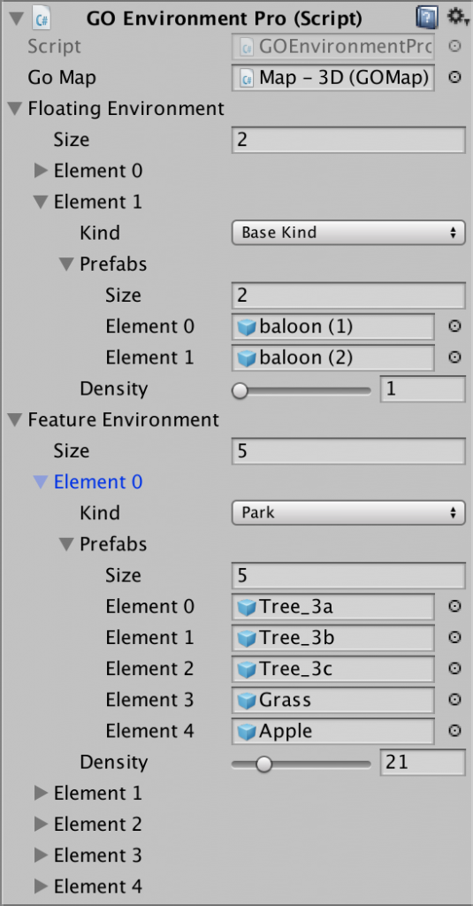Click the Tree_3c prefab cube icon
The image size is (473, 906).
[247, 669]
